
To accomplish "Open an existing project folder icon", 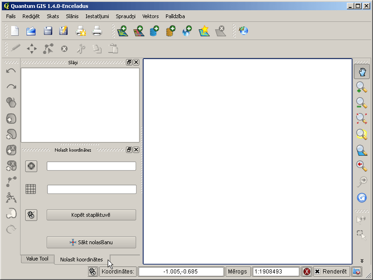I will point(31,31).
